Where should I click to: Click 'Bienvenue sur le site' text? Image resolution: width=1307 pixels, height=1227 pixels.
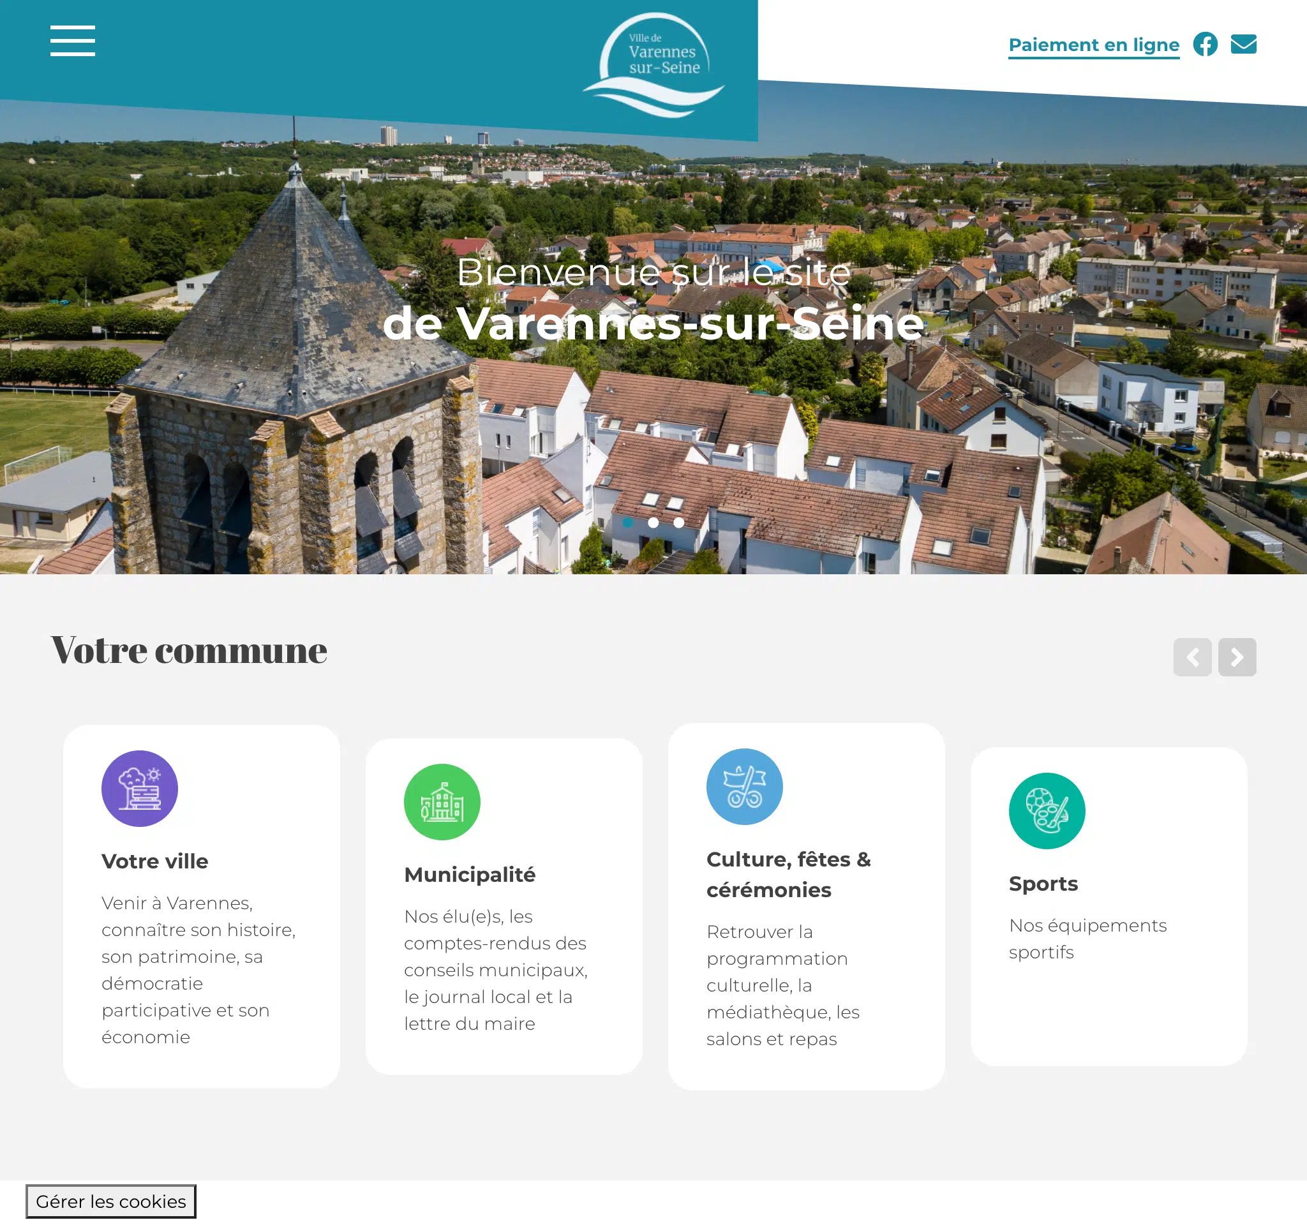click(653, 272)
